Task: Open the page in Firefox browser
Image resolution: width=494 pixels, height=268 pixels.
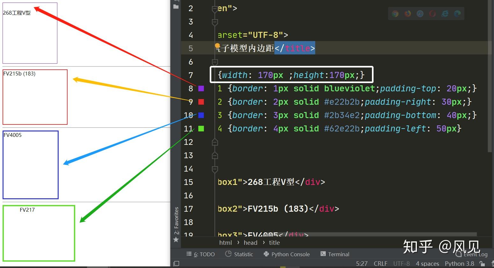Action: (408, 14)
